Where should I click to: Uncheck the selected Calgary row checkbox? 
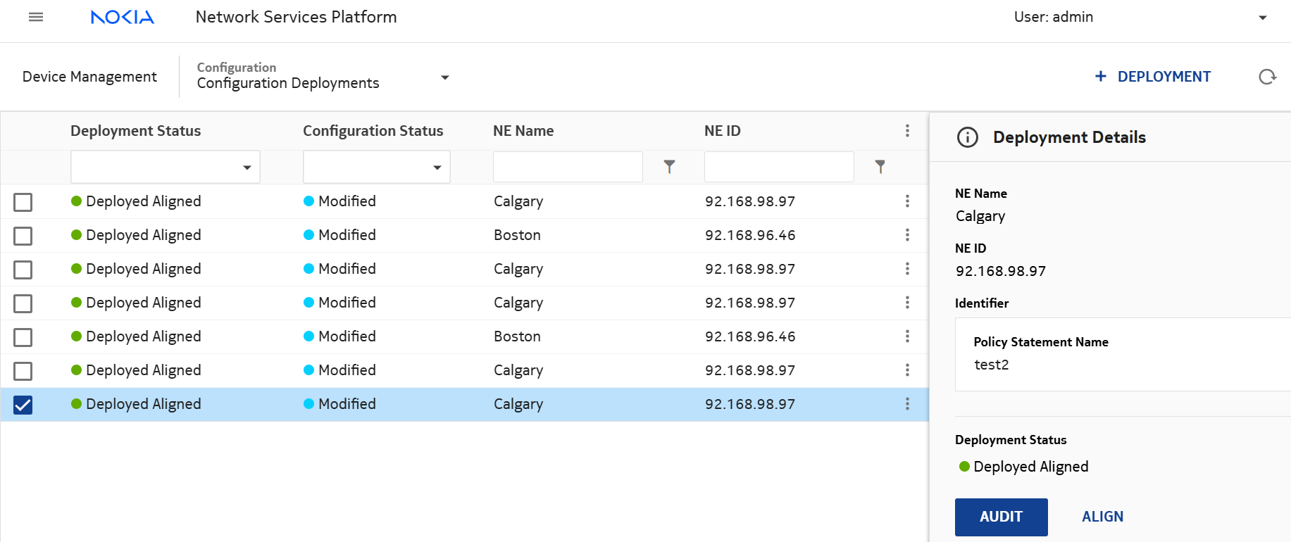pyautogui.click(x=23, y=405)
